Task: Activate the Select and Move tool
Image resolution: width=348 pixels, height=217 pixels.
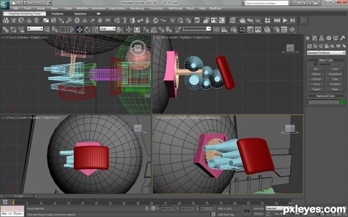Action: click(79, 30)
